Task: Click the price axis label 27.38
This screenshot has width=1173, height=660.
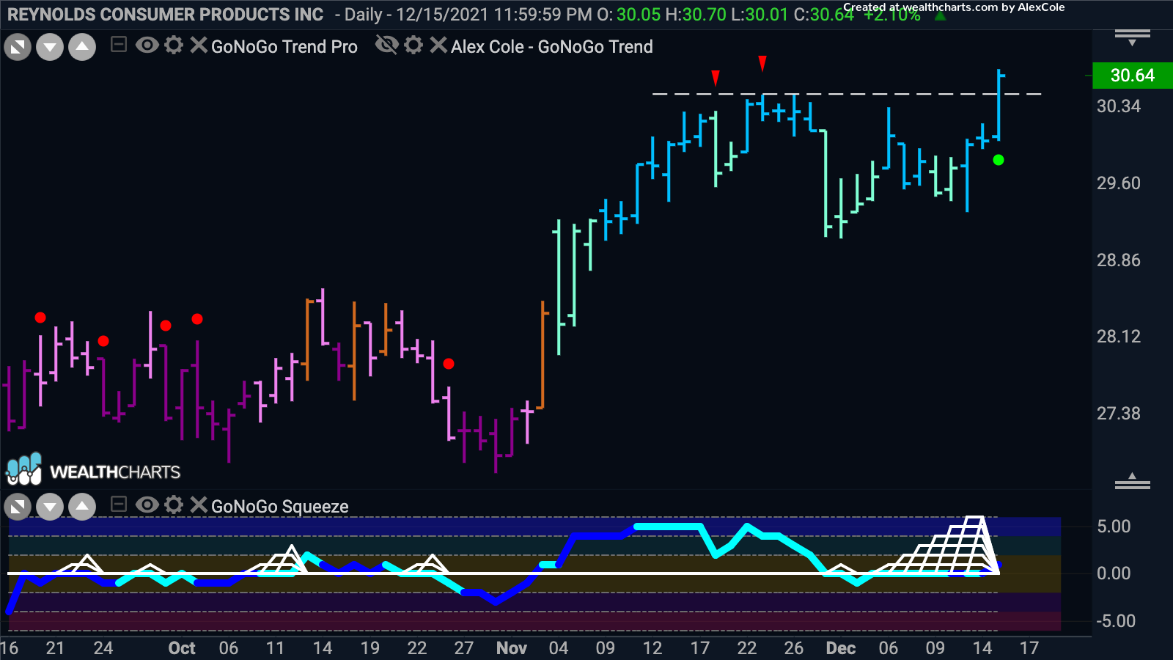Action: [x=1118, y=414]
